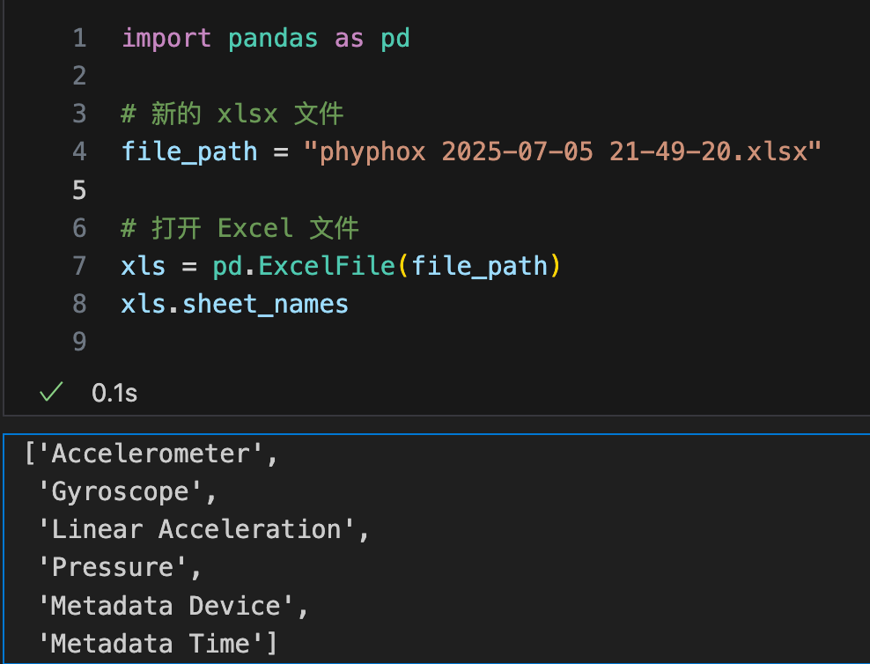The image size is (870, 664).
Task: Click the comment mentioning Excel on line 6
Action: pos(240,228)
